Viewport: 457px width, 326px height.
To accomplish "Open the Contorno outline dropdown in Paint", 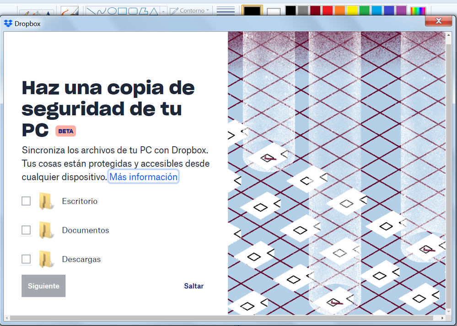I will click(x=189, y=11).
